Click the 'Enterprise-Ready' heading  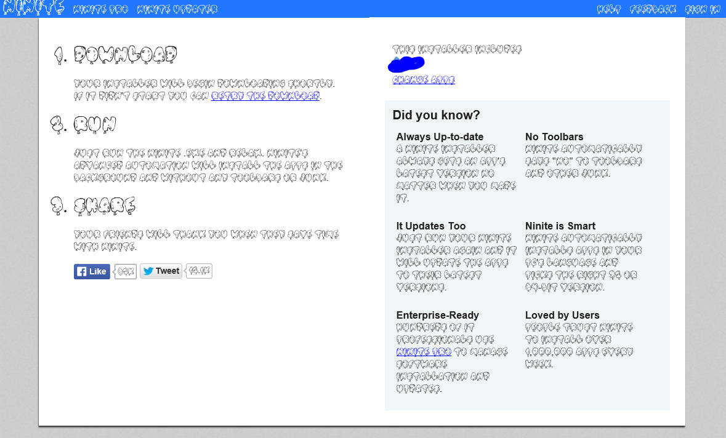click(x=438, y=316)
